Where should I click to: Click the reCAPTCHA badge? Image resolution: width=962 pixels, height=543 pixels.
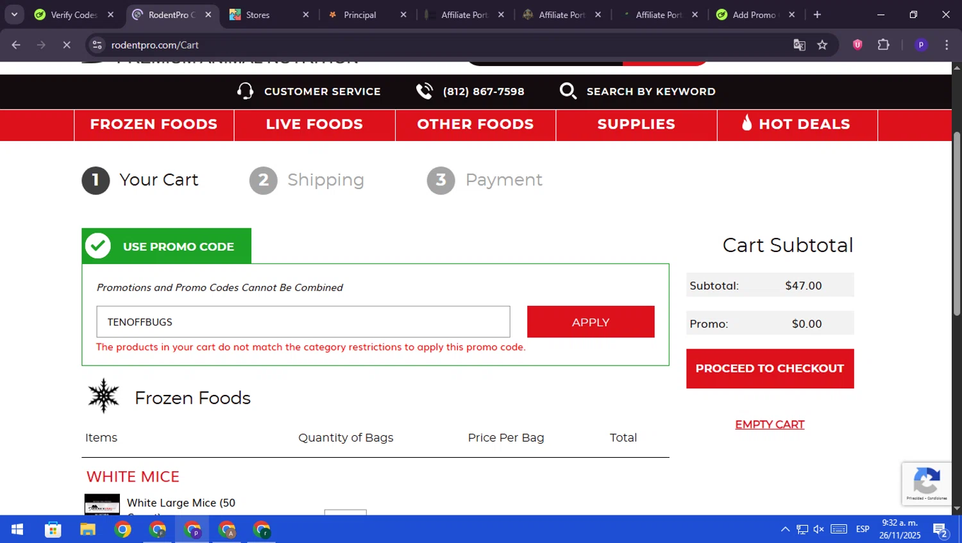(927, 484)
